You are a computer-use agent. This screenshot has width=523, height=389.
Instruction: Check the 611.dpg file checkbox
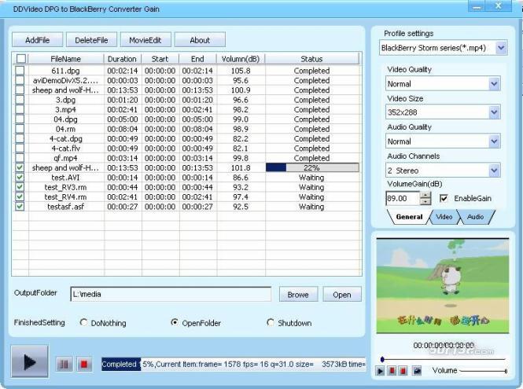pos(20,70)
